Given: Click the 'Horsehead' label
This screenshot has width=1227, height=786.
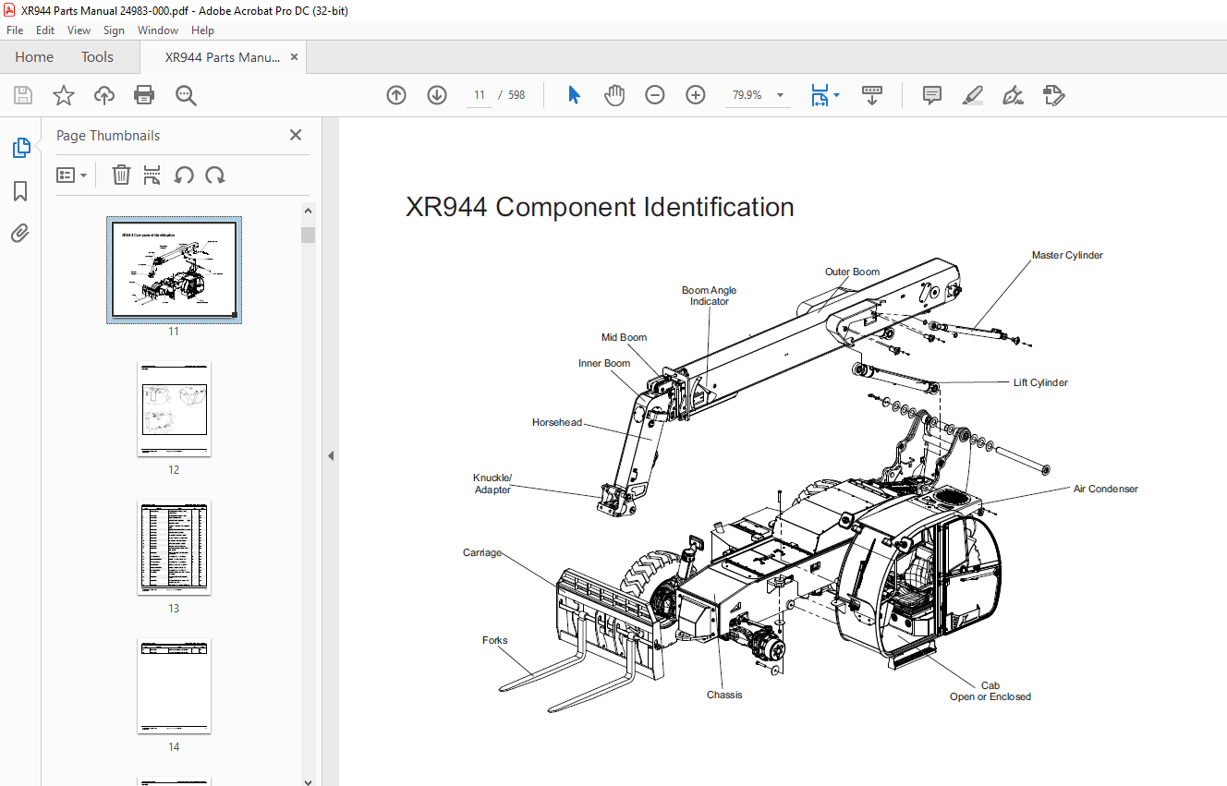Looking at the screenshot, I should click(x=557, y=422).
